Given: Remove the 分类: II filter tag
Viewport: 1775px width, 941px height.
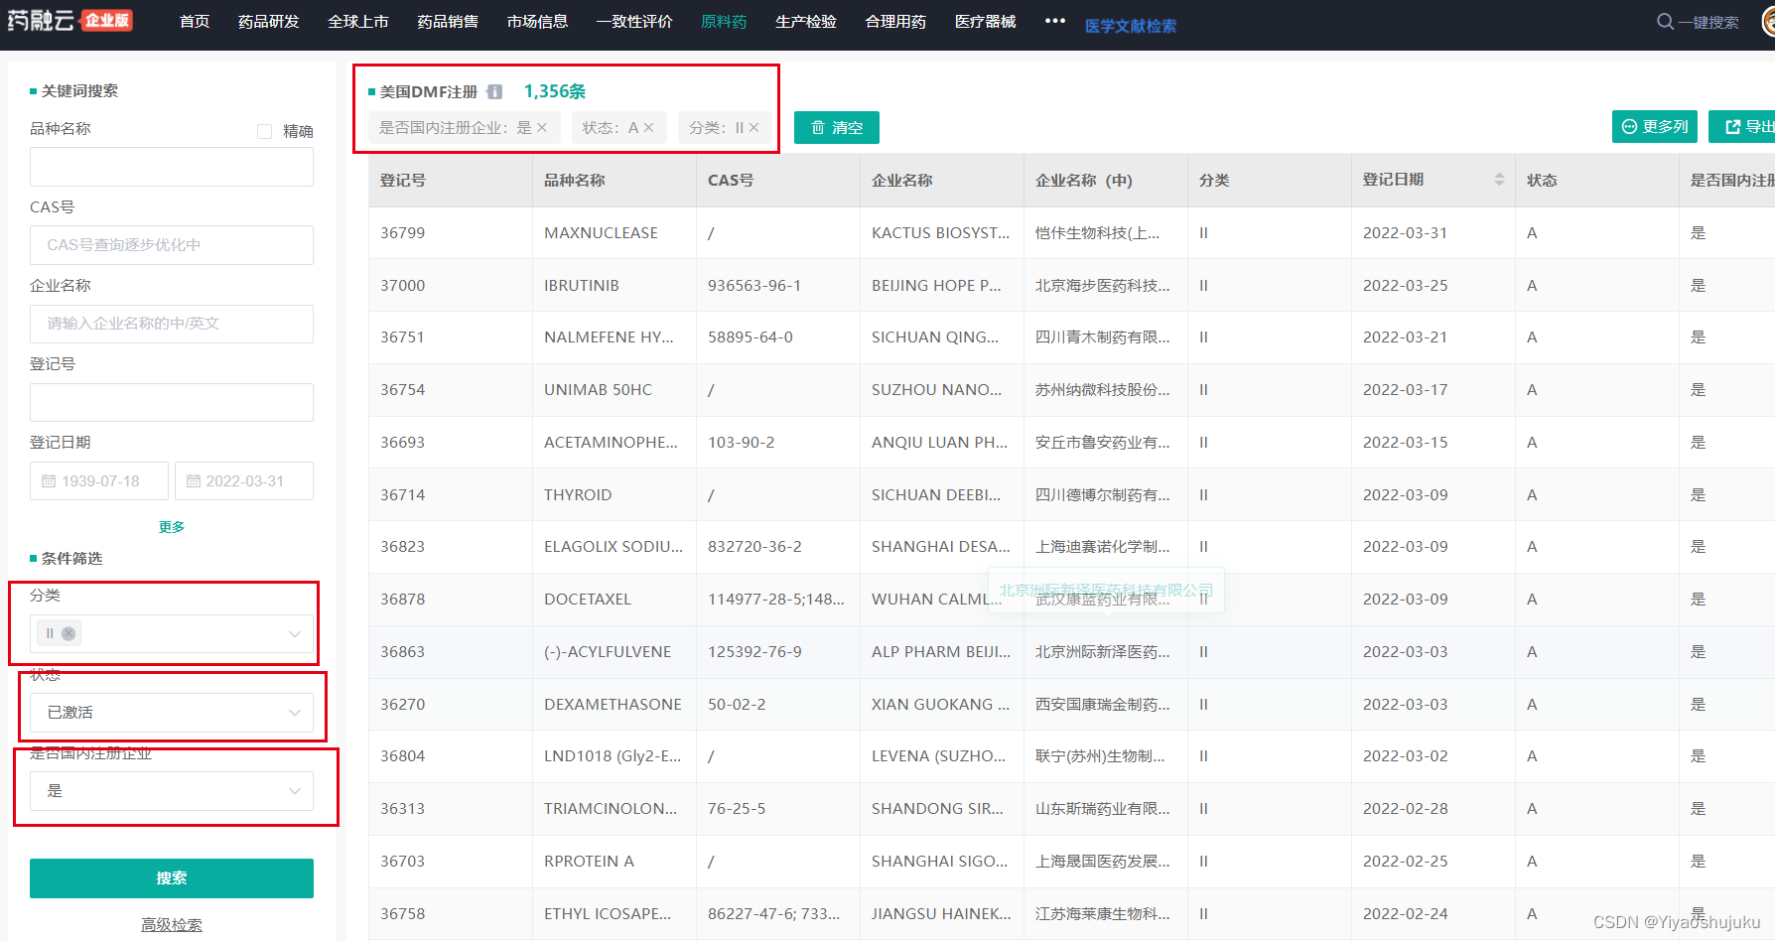Looking at the screenshot, I should tap(753, 127).
